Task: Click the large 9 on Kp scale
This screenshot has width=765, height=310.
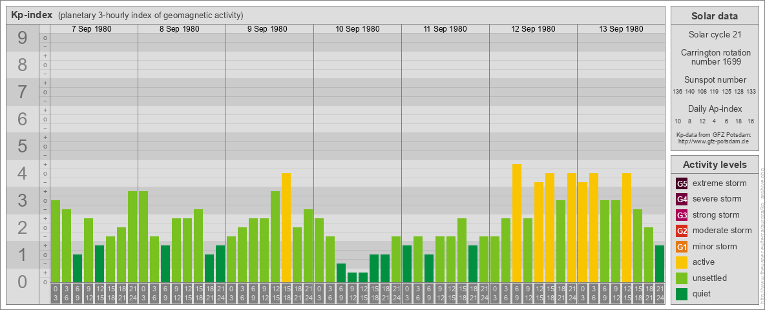Action: (x=22, y=38)
